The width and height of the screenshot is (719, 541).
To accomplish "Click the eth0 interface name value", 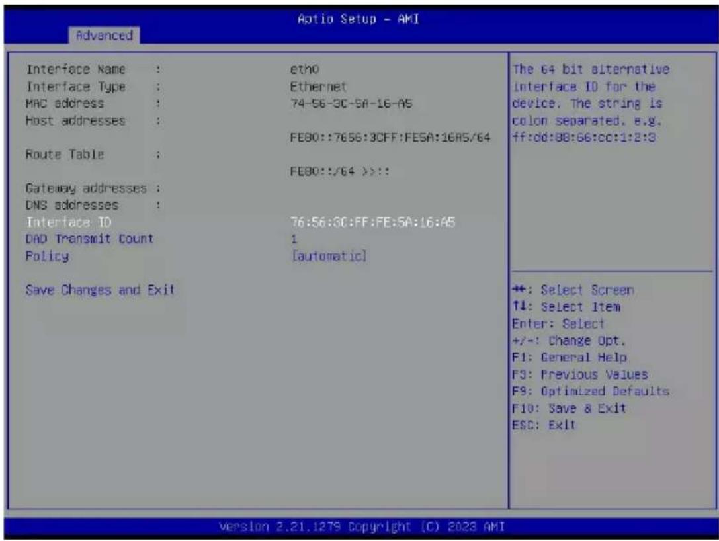I will [304, 69].
